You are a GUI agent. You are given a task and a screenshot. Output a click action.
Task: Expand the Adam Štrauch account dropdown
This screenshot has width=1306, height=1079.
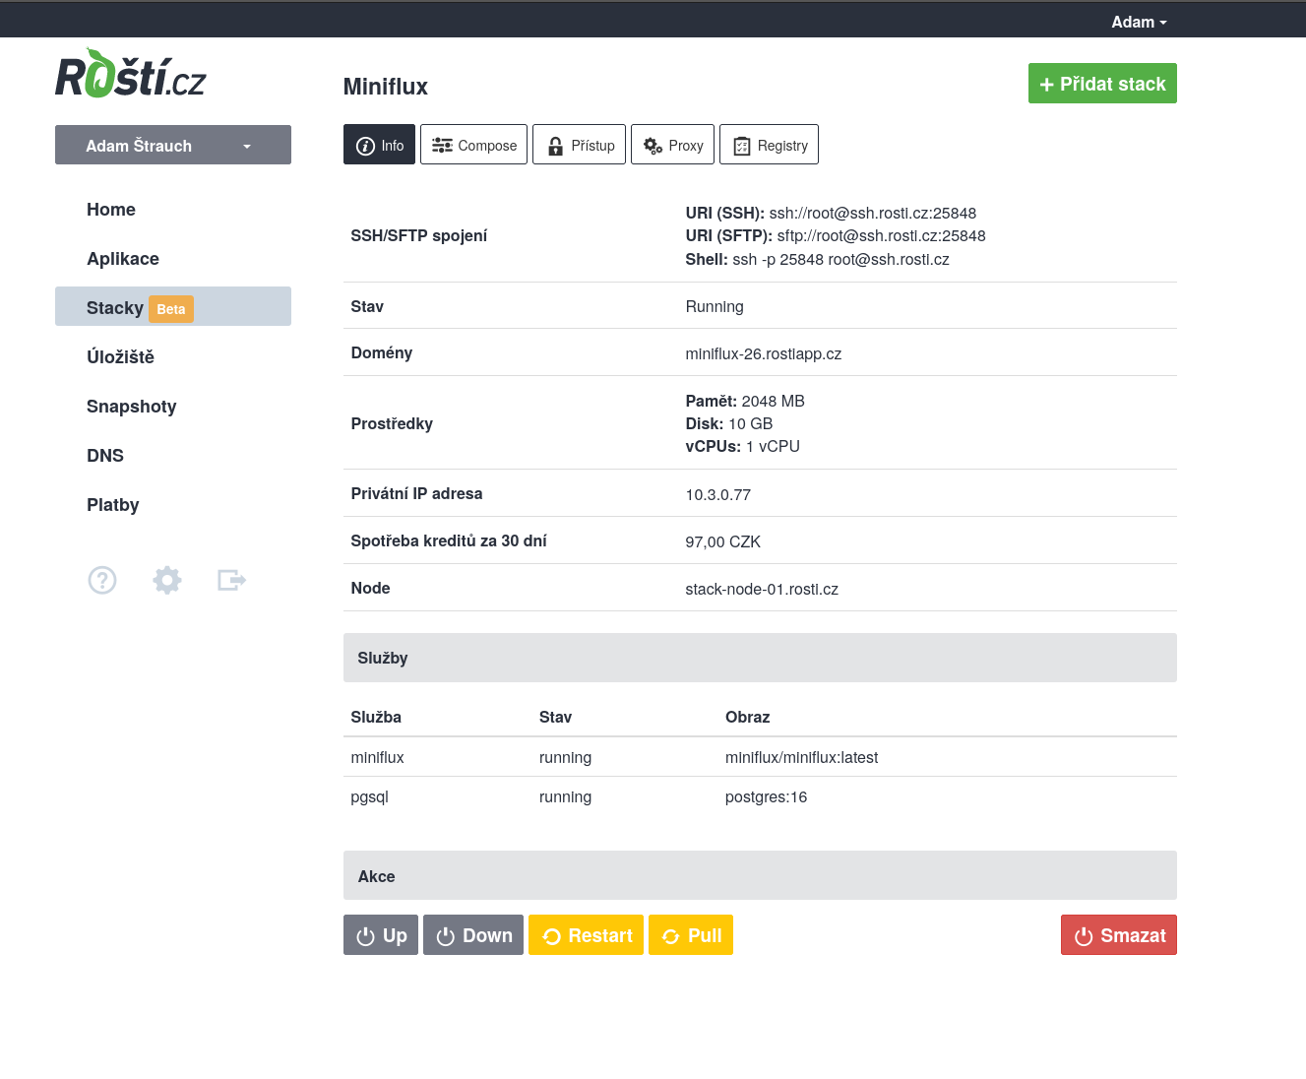pos(173,145)
